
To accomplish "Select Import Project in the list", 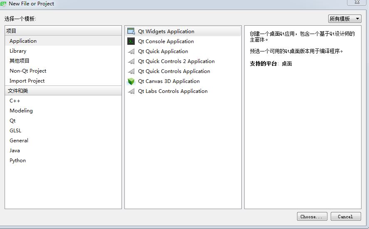I will (x=27, y=81).
